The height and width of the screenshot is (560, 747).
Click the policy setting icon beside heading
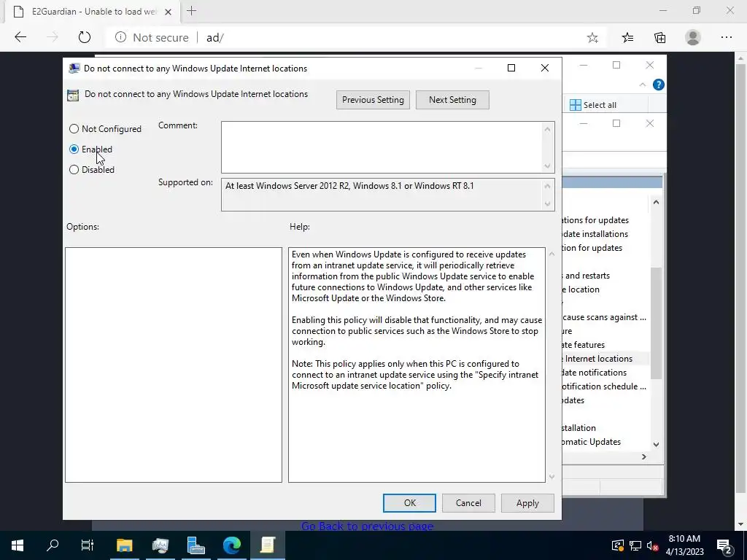[73, 96]
